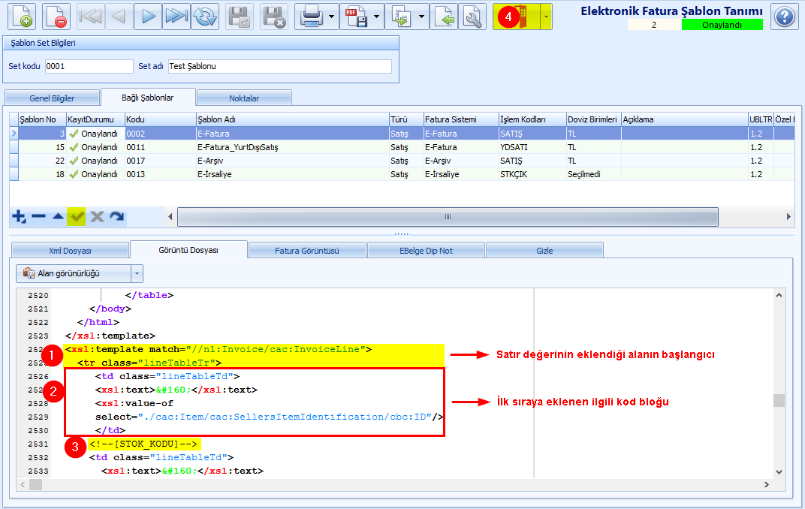Expand Alan görünürlüğü dropdown

point(137,273)
